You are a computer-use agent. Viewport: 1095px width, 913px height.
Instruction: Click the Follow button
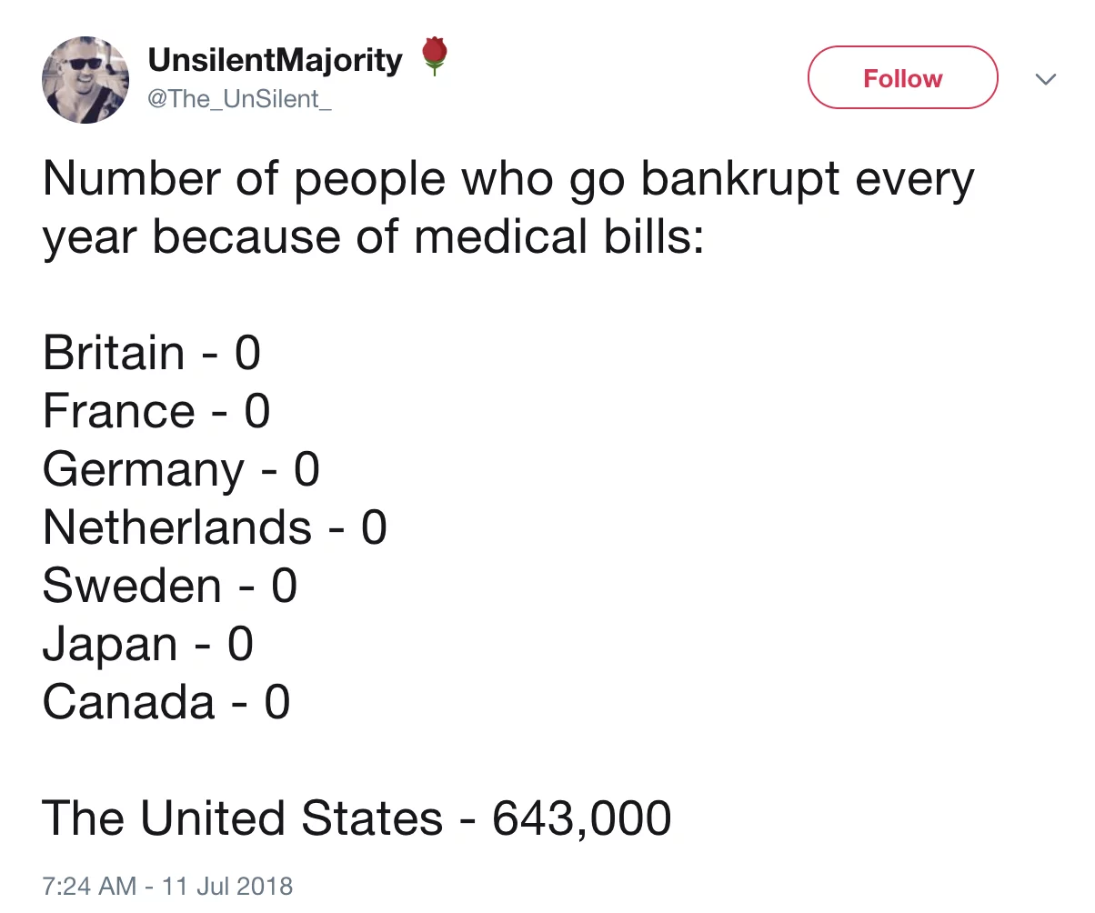click(902, 78)
